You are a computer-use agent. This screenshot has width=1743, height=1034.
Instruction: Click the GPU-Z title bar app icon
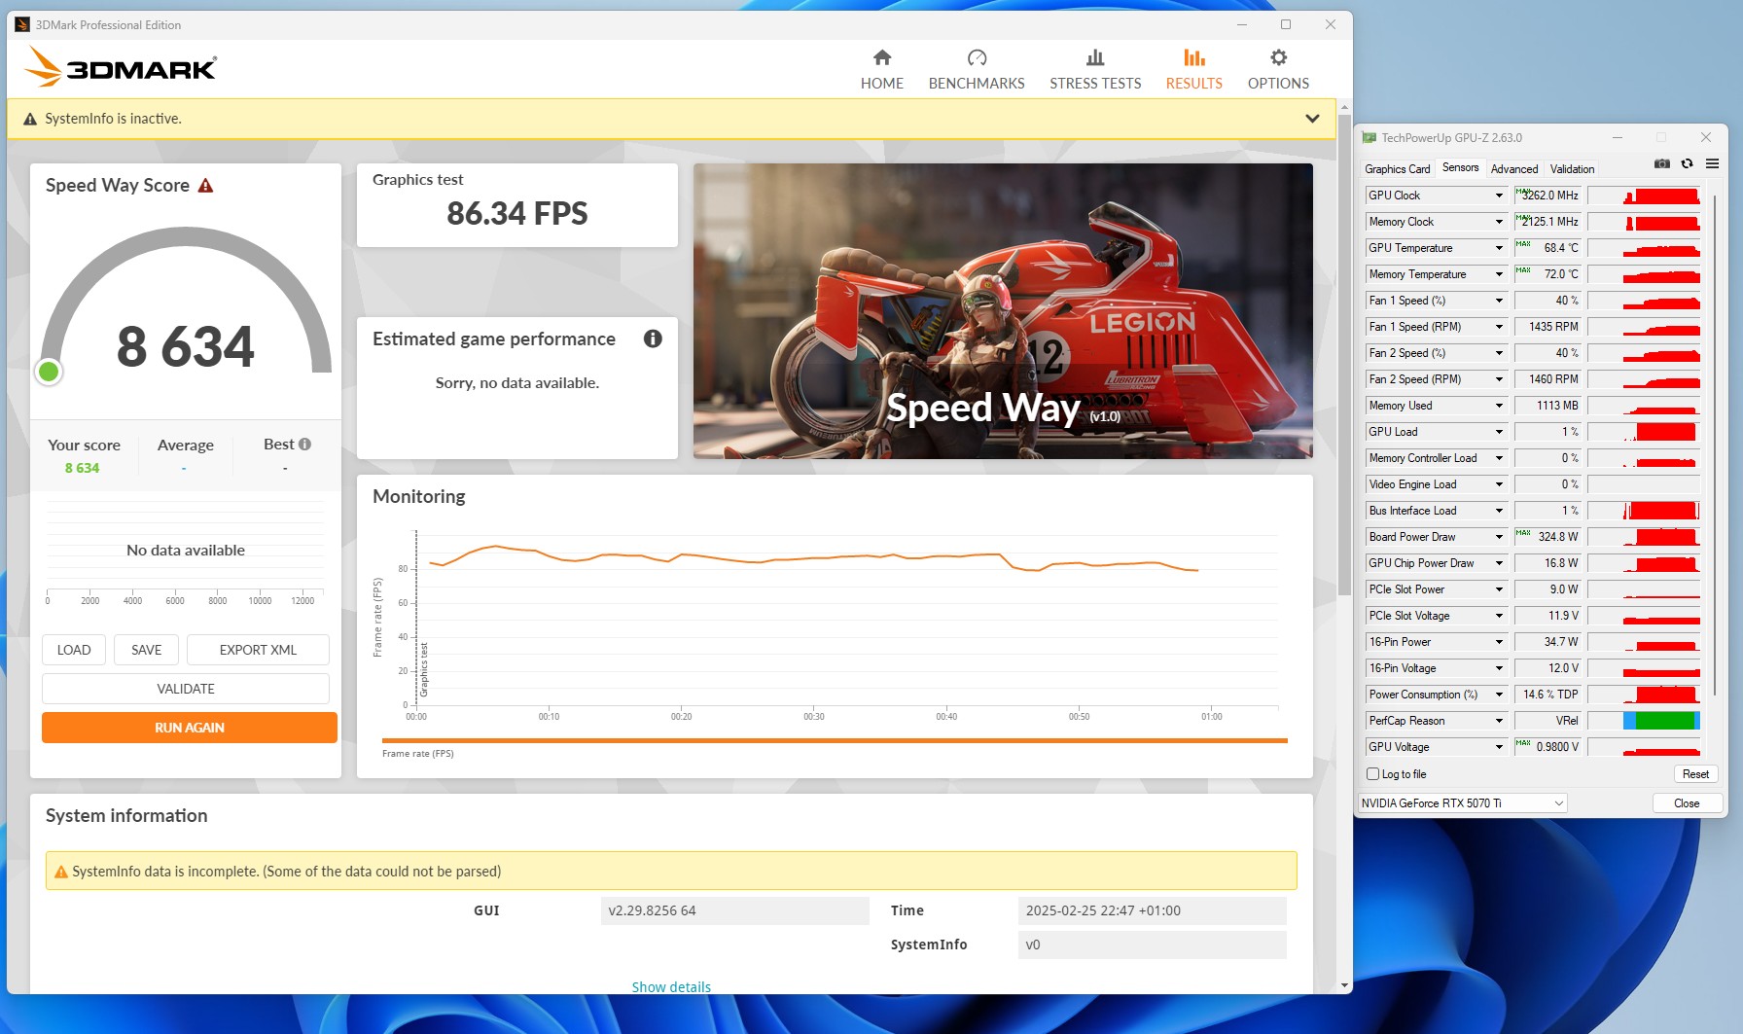coord(1369,138)
